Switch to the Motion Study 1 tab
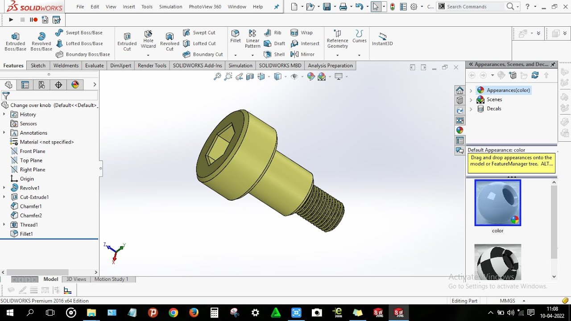571x321 pixels. [111, 279]
